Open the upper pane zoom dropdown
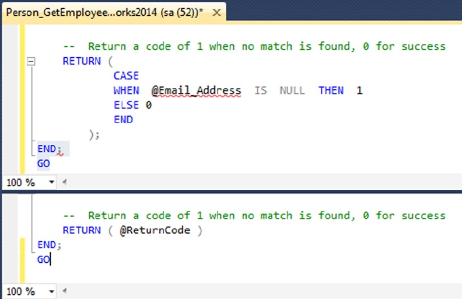The image size is (462, 299). tap(51, 182)
